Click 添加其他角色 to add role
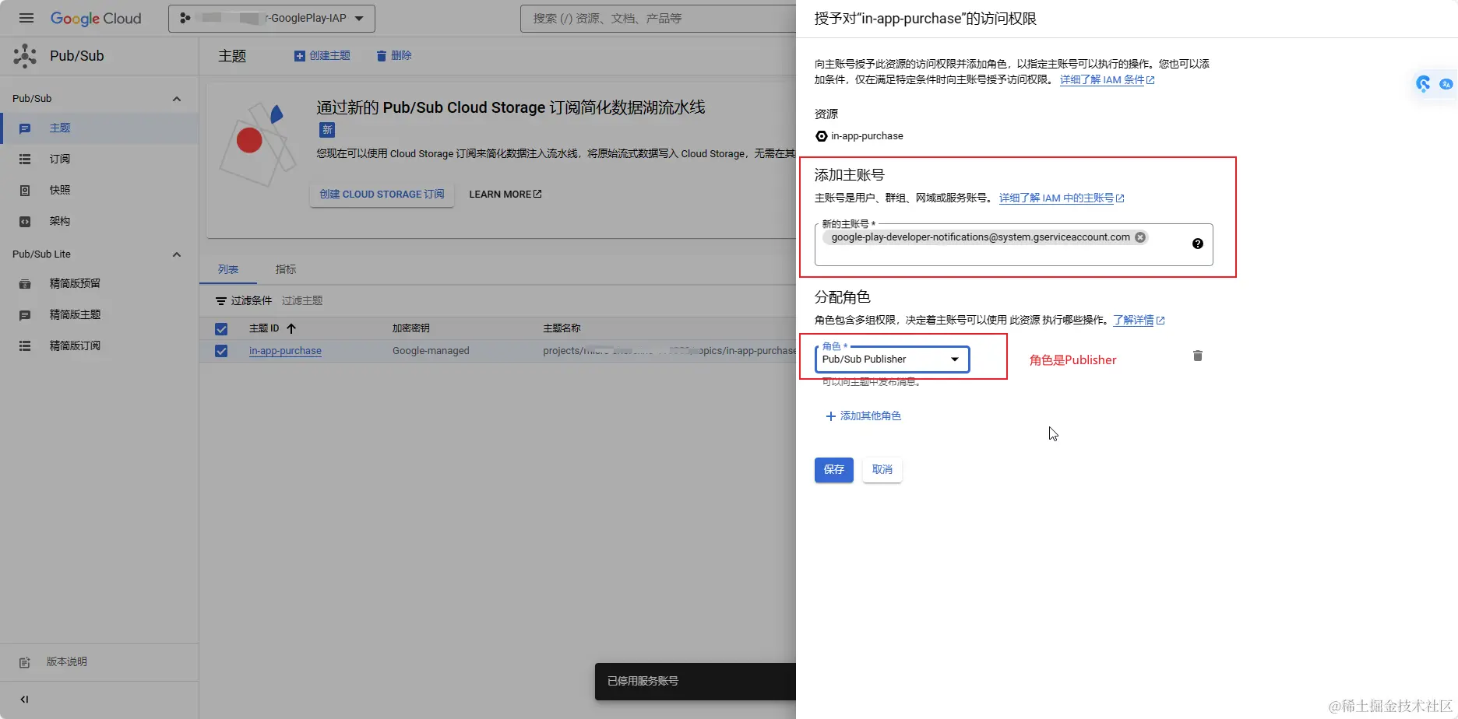1458x719 pixels. click(x=863, y=416)
